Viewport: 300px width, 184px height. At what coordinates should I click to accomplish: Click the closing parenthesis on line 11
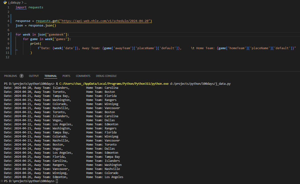pyautogui.click(x=31, y=53)
